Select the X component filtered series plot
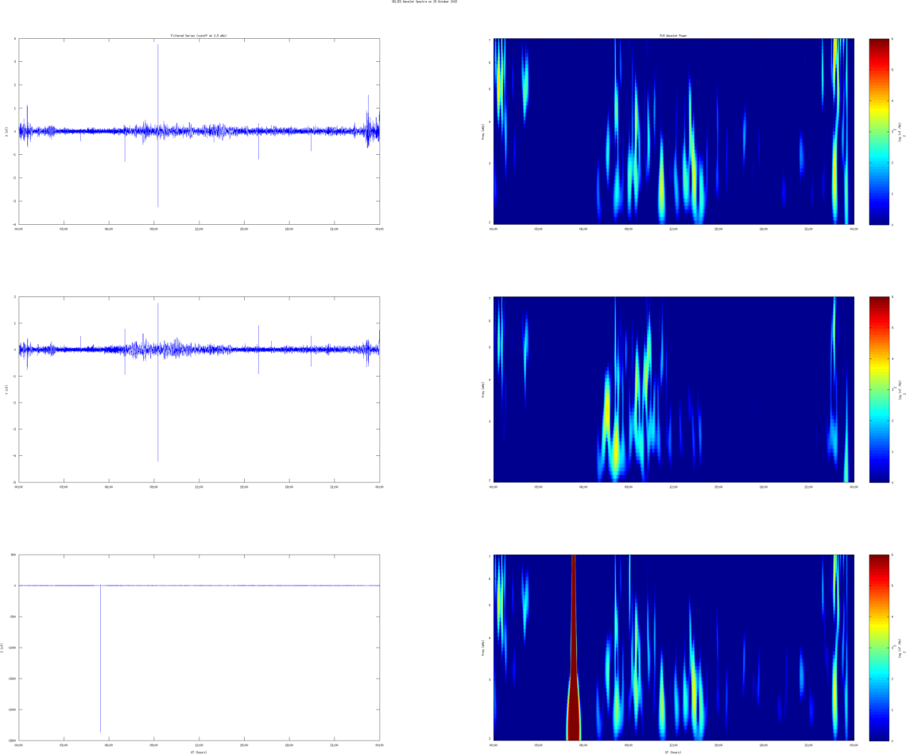Screen dimensions: 906x754 (x=199, y=131)
